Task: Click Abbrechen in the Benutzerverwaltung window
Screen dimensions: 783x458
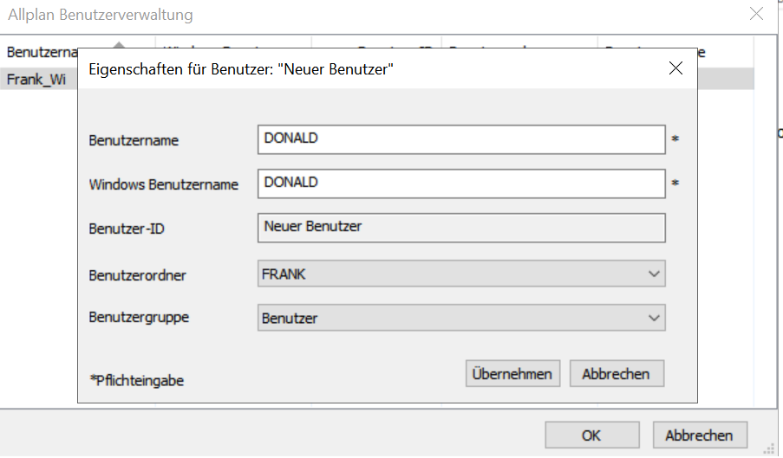Action: (x=699, y=435)
